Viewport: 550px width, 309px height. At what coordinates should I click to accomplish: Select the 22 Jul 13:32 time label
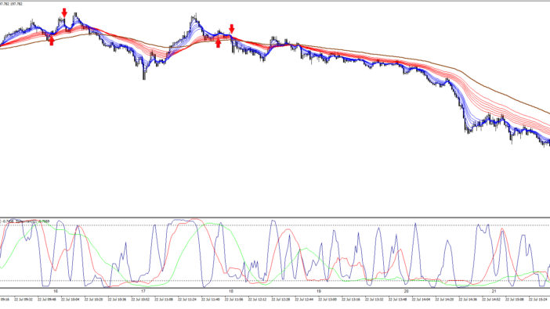(x=375, y=300)
